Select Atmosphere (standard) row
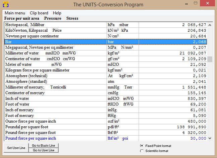217x158 pixels. [105, 82]
